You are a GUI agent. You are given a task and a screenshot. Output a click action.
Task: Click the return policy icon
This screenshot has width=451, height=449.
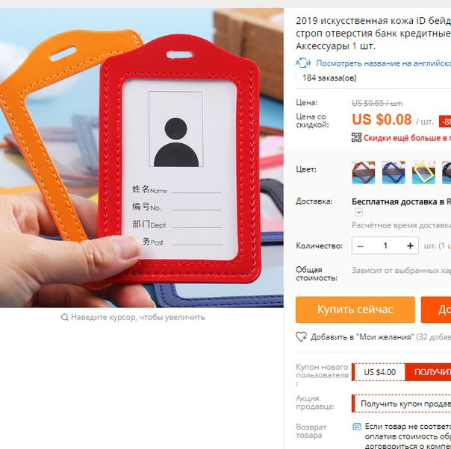(357, 427)
